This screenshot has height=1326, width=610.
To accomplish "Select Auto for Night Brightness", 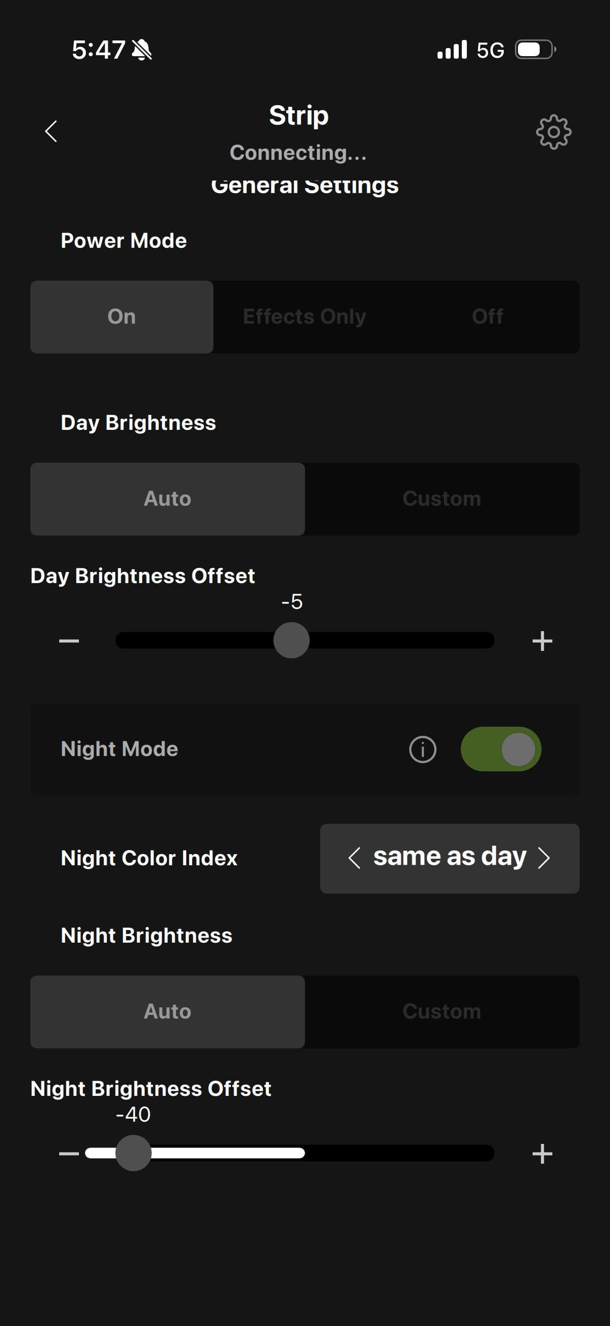I will 167,1011.
